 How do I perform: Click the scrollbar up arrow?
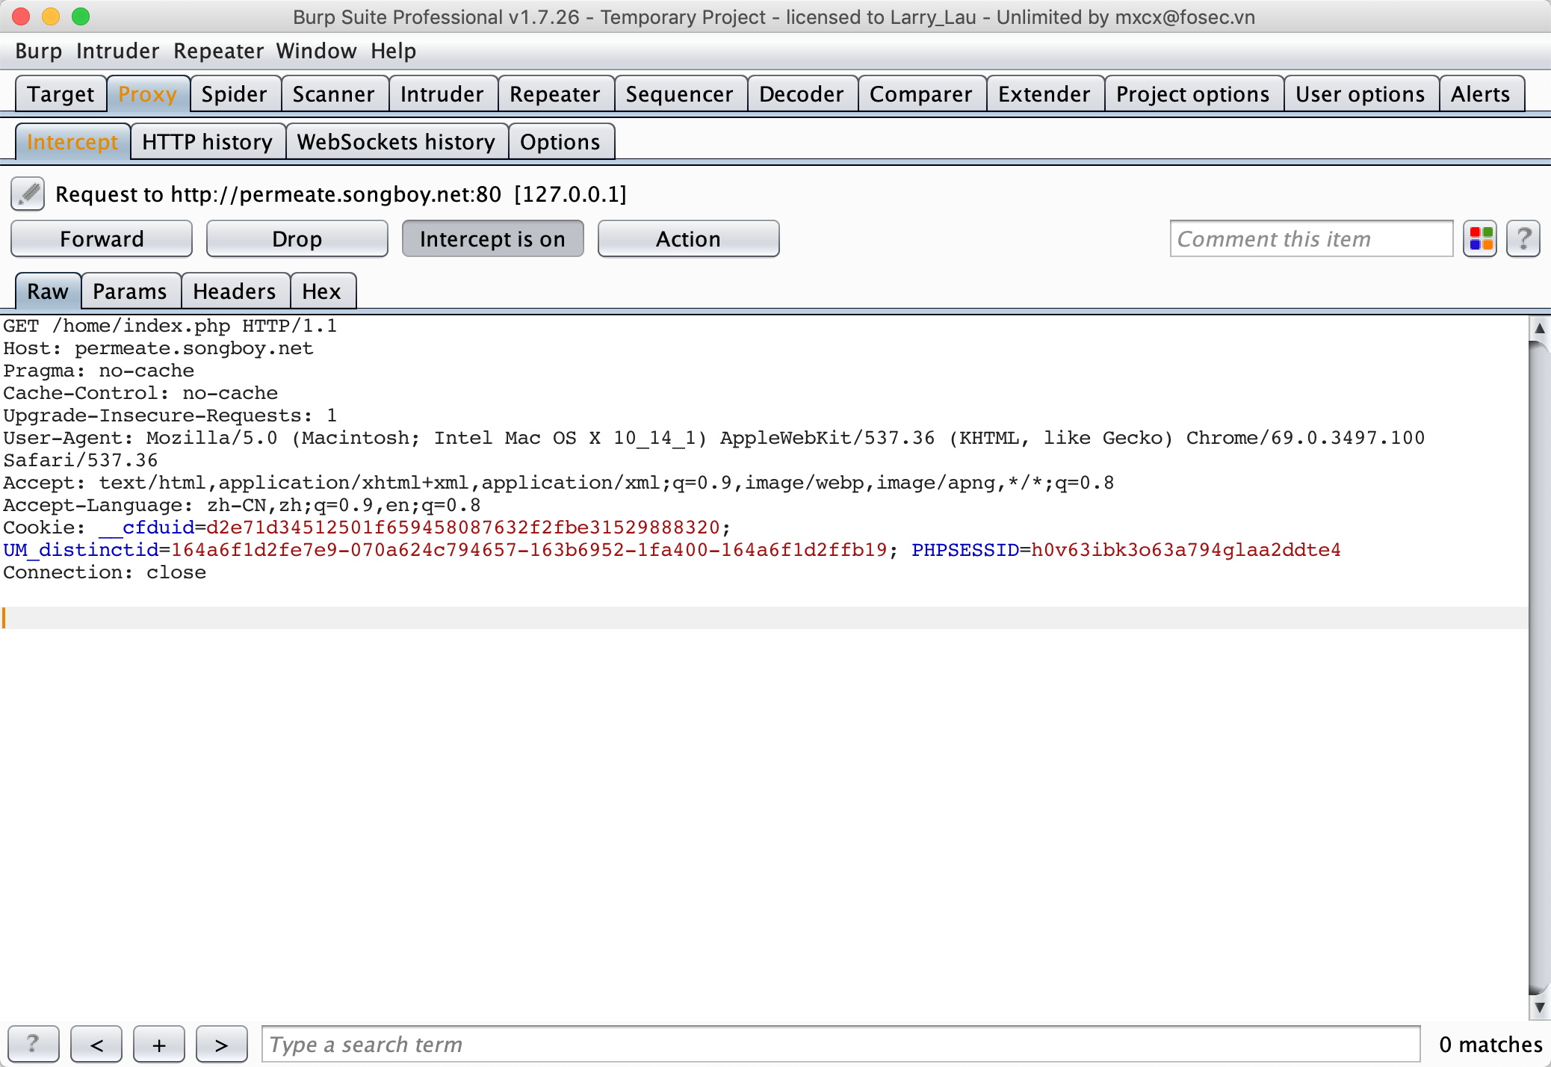point(1539,328)
